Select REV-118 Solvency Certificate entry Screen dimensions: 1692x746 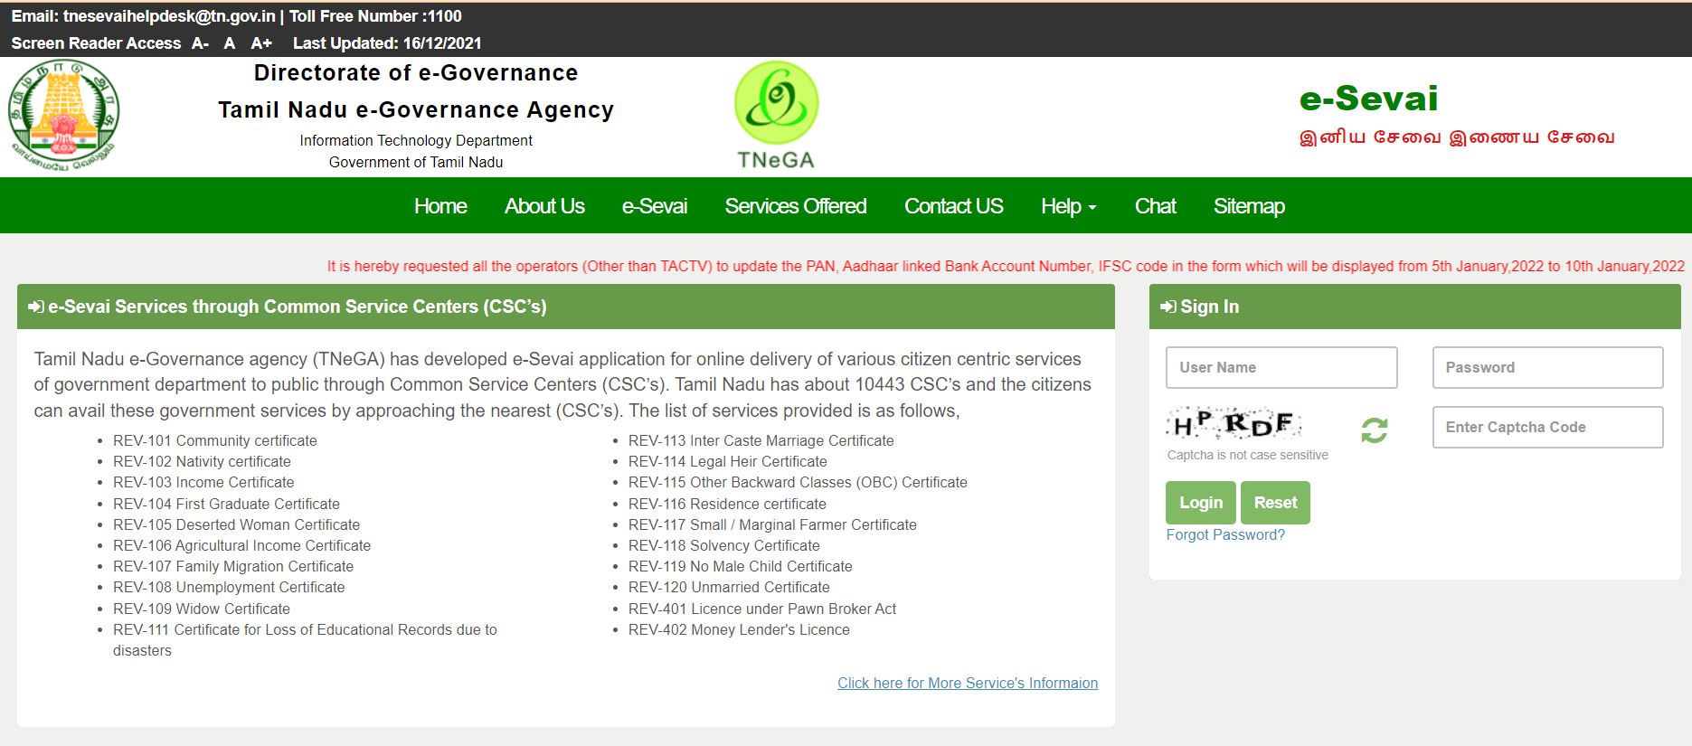click(723, 545)
